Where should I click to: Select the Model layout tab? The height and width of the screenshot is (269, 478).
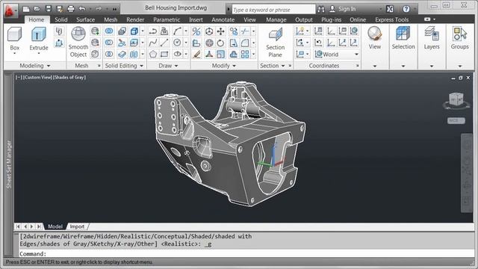55,226
